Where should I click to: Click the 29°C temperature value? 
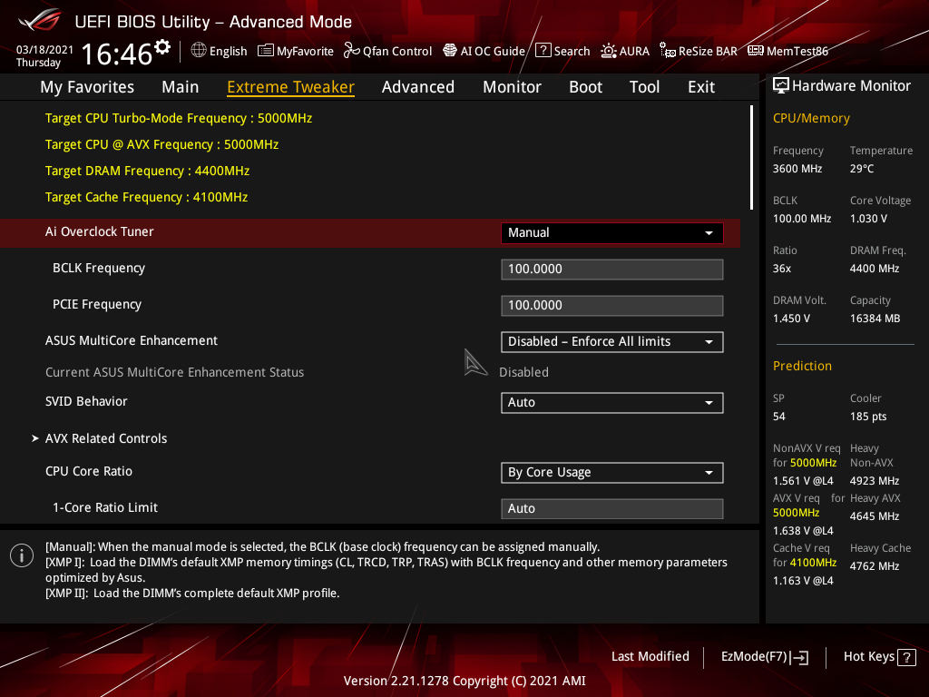click(862, 169)
